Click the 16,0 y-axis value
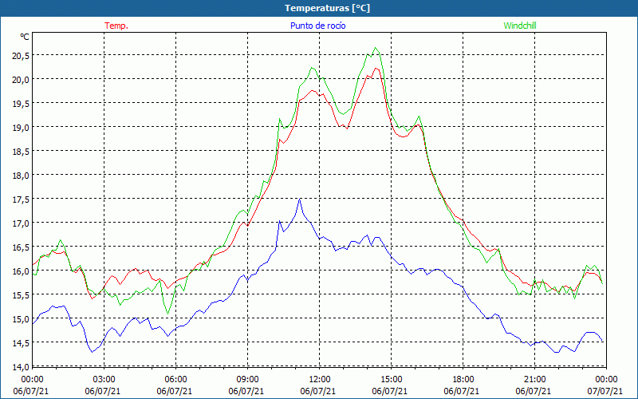638x399 pixels. (21, 271)
